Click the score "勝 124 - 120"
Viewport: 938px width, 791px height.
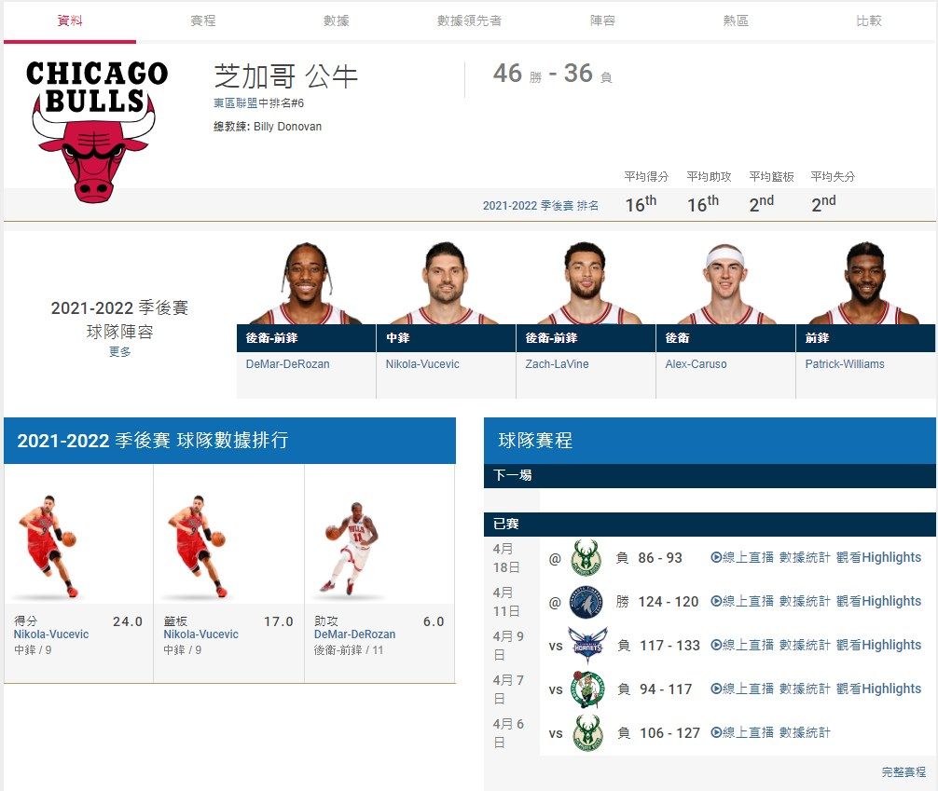(657, 602)
